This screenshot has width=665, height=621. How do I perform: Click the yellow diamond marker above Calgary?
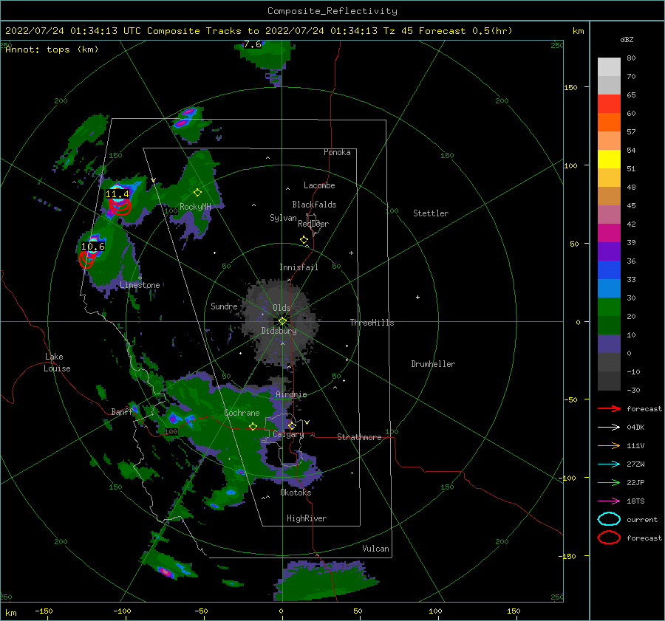(292, 425)
